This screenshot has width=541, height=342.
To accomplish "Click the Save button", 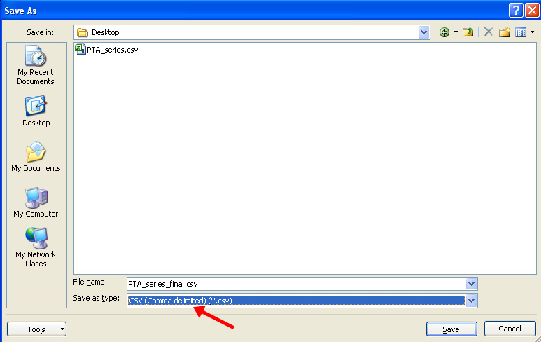I will pos(451,329).
